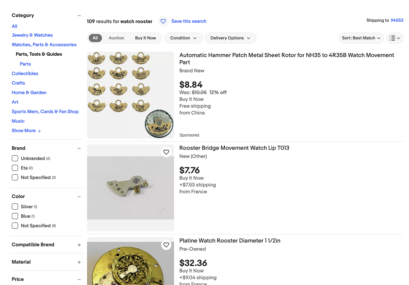
Task: Select the Buy It Now tab
Action: click(x=146, y=38)
